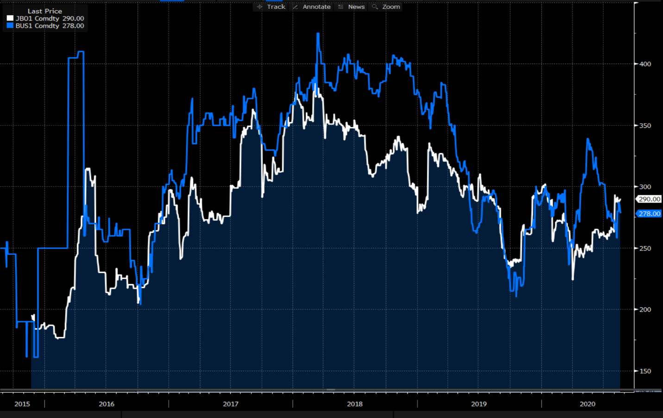This screenshot has width=663, height=418.
Task: Show News on the chart
Action: pyautogui.click(x=356, y=7)
